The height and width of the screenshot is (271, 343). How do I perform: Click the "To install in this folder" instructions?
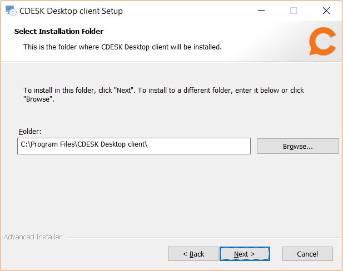click(163, 94)
